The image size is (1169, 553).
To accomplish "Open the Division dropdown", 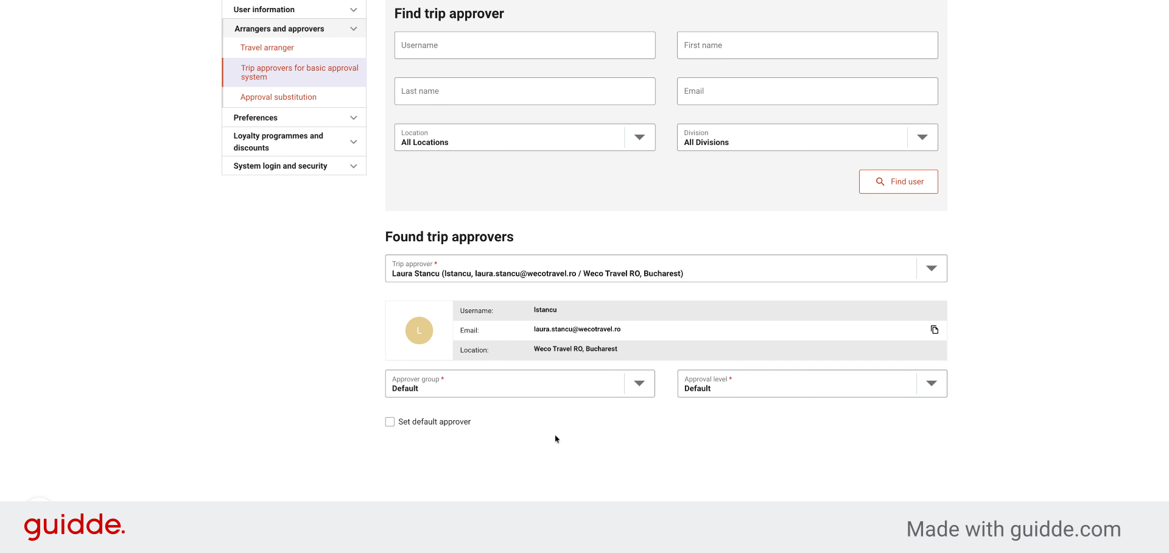I will (x=807, y=138).
